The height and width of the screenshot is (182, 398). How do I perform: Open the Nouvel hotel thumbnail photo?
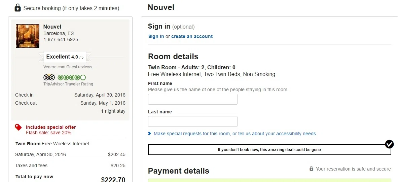point(27,36)
